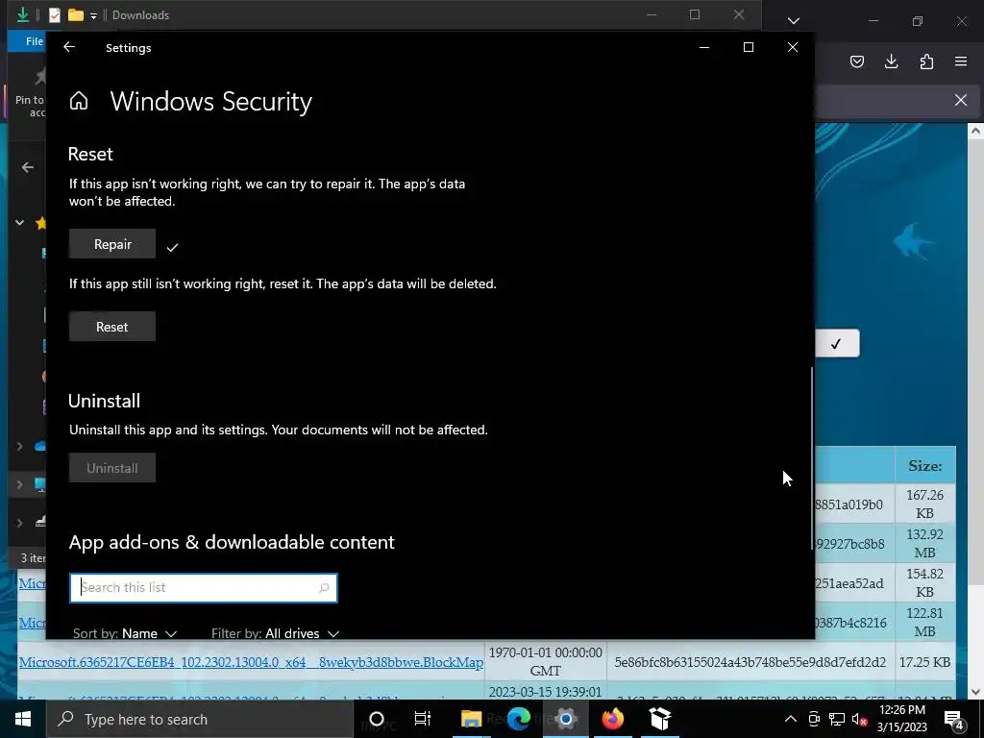The image size is (984, 738).
Task: Click the Reset button
Action: pyautogui.click(x=112, y=327)
